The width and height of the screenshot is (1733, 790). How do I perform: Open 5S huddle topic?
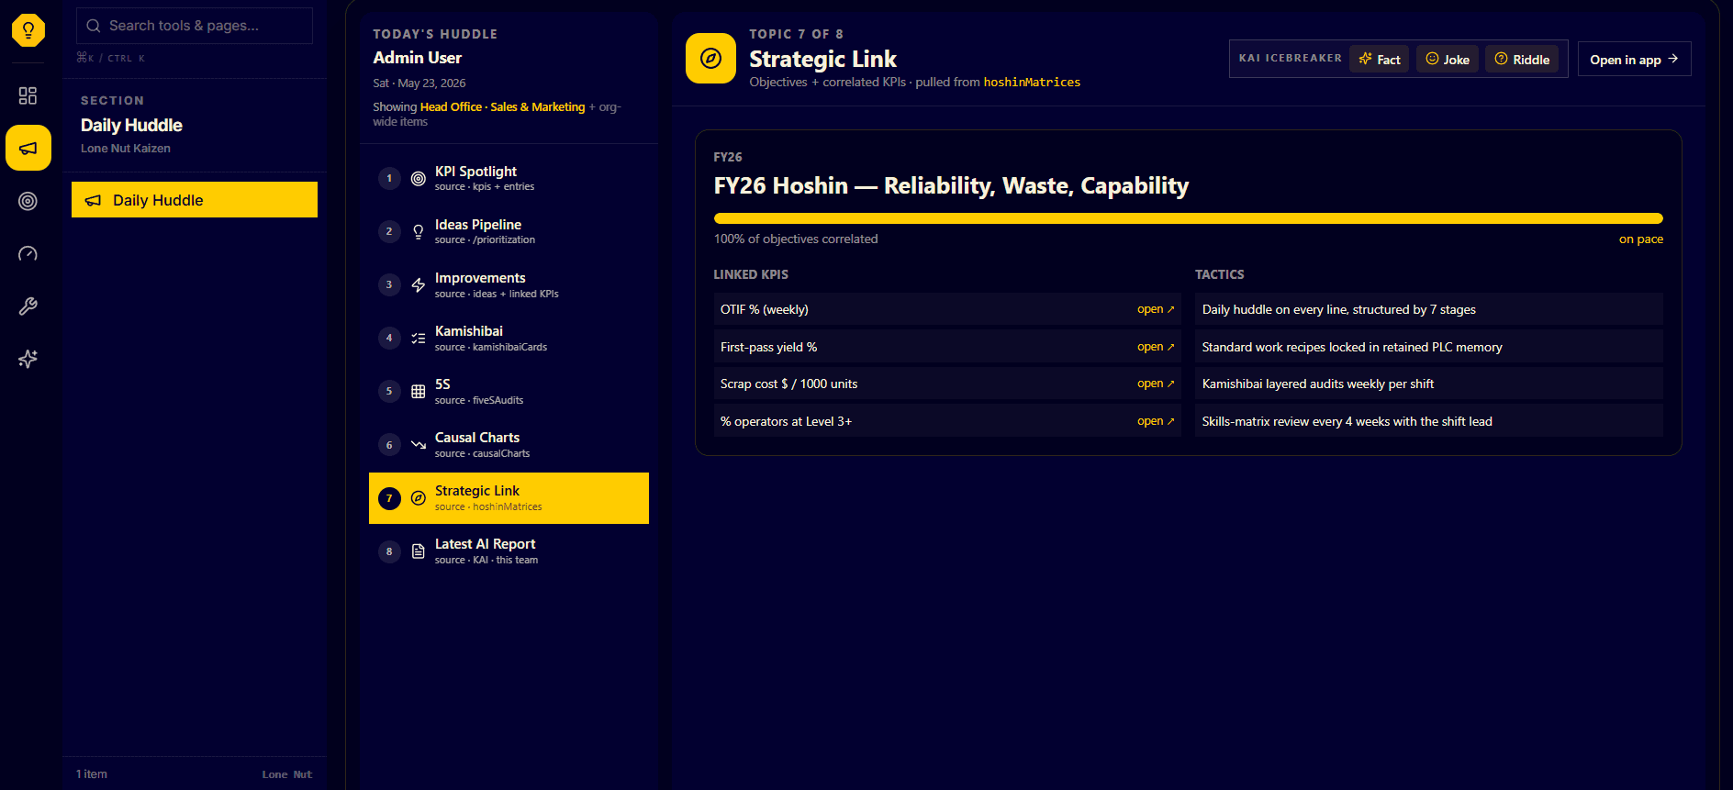(509, 391)
